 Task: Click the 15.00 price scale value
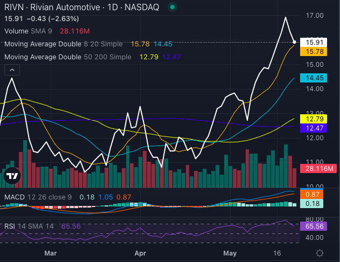315,65
